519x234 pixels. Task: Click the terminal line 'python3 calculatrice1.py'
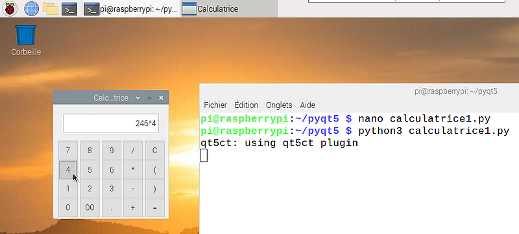point(433,131)
